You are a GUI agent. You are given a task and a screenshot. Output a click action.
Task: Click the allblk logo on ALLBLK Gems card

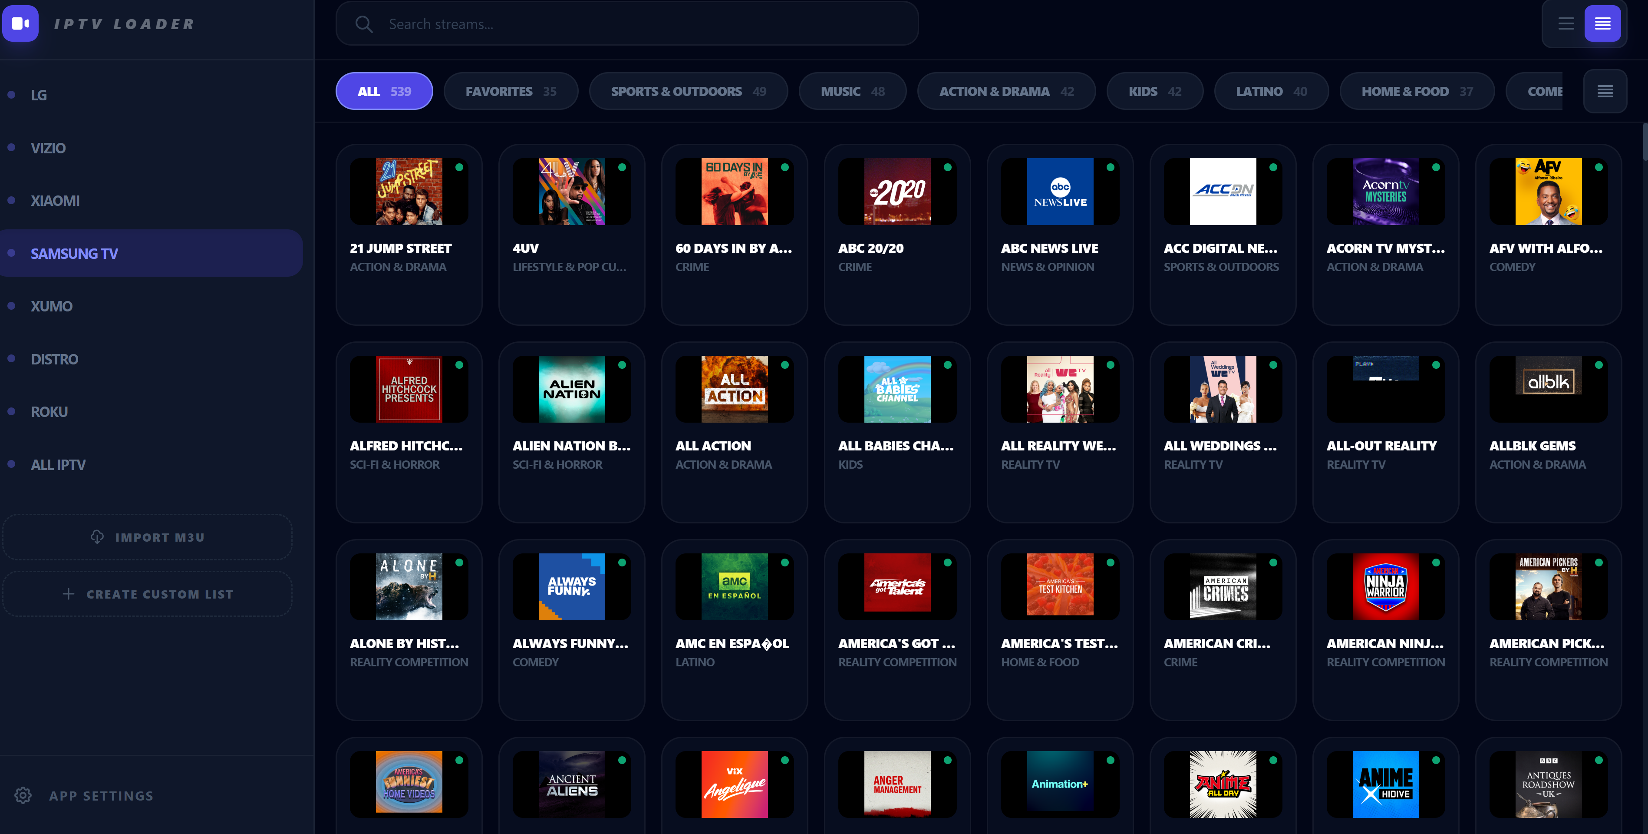1548,382
